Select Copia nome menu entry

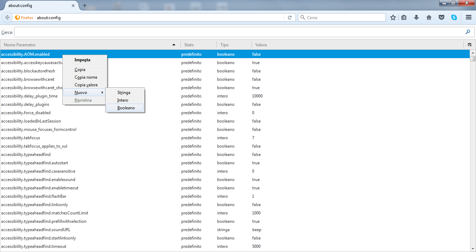pyautogui.click(x=85, y=77)
